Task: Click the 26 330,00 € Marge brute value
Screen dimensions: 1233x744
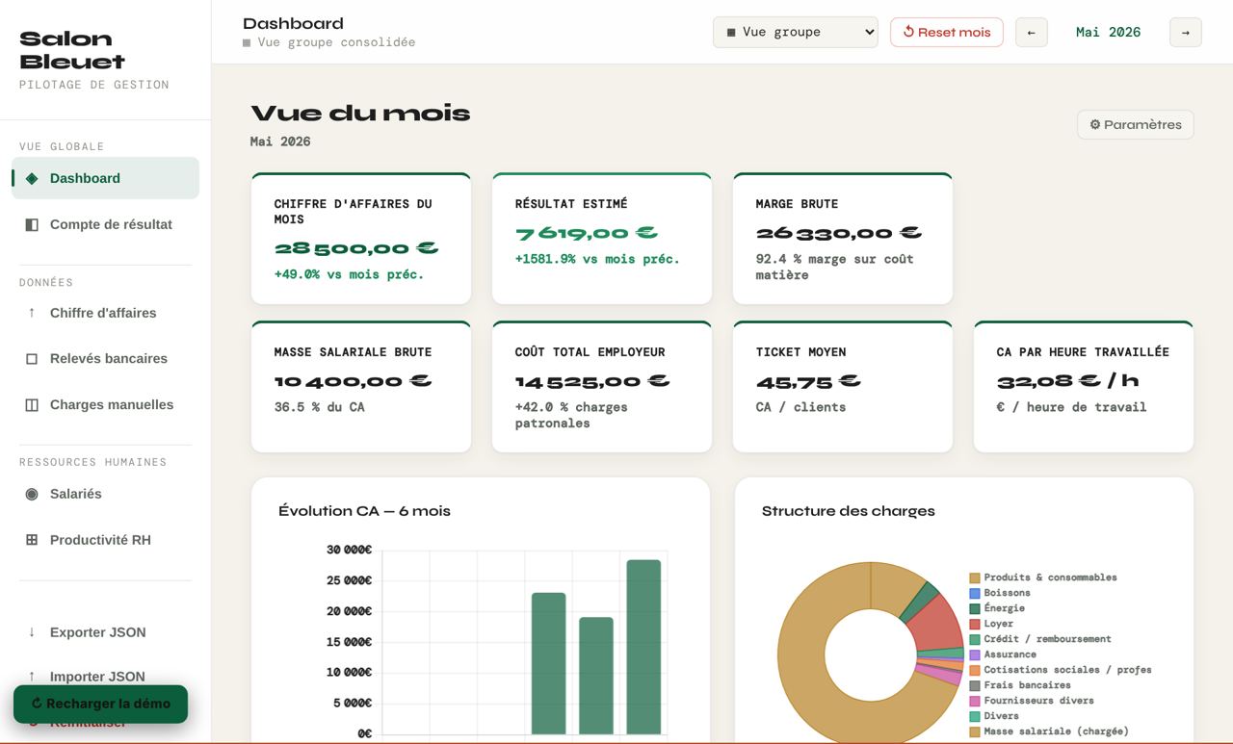Action: 839,233
